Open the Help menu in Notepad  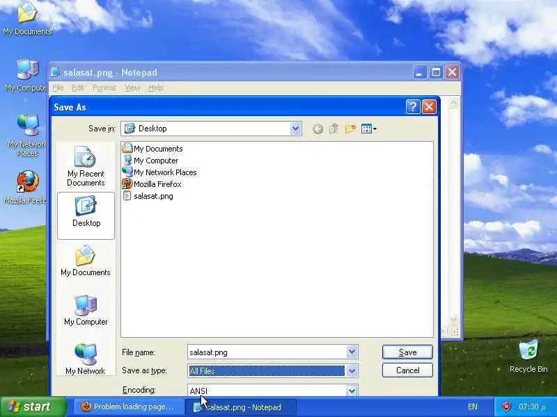[155, 88]
